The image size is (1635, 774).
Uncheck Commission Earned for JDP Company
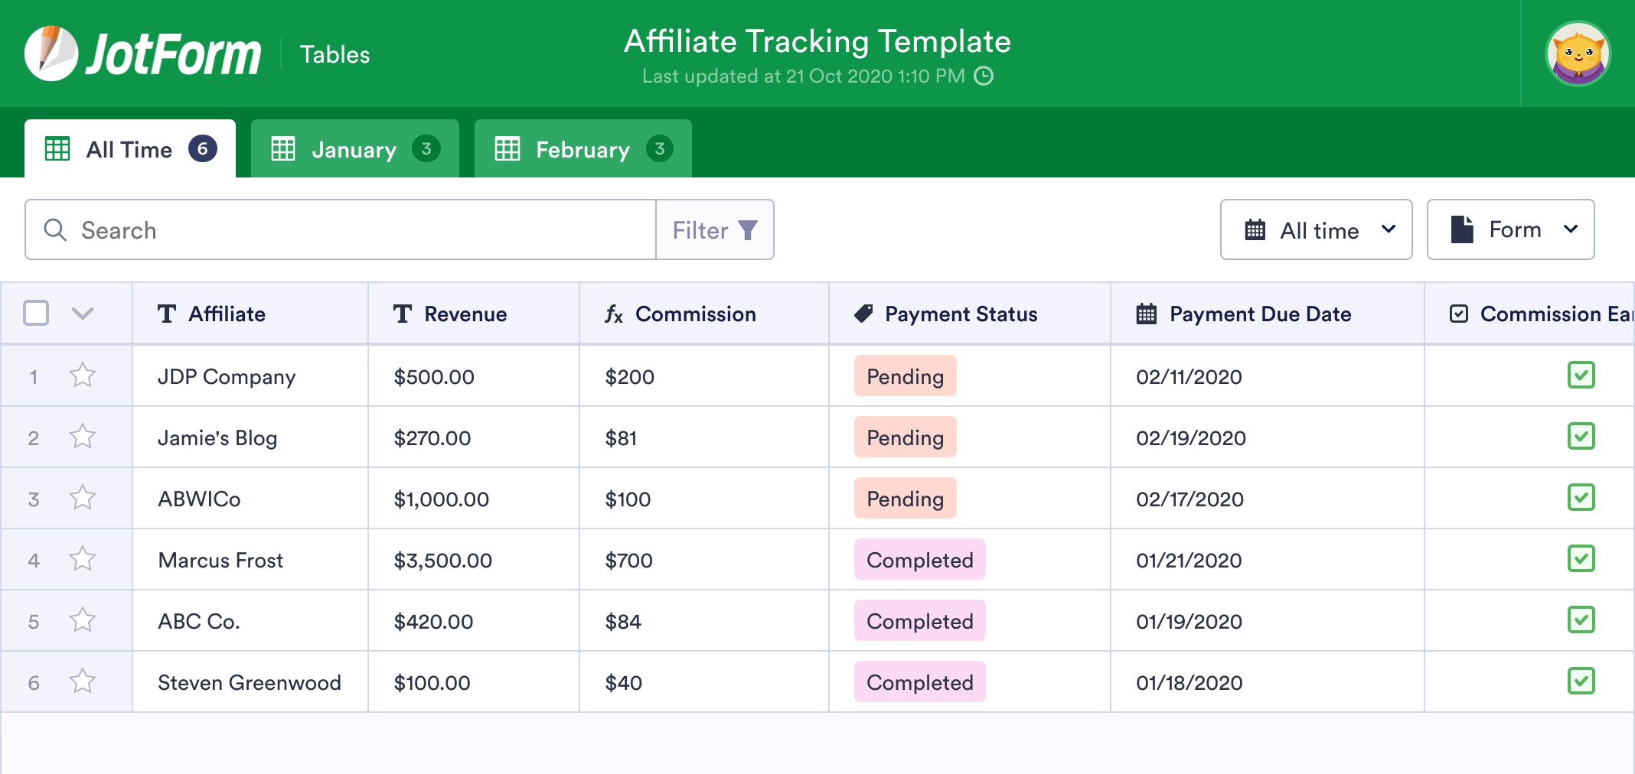[x=1581, y=376]
